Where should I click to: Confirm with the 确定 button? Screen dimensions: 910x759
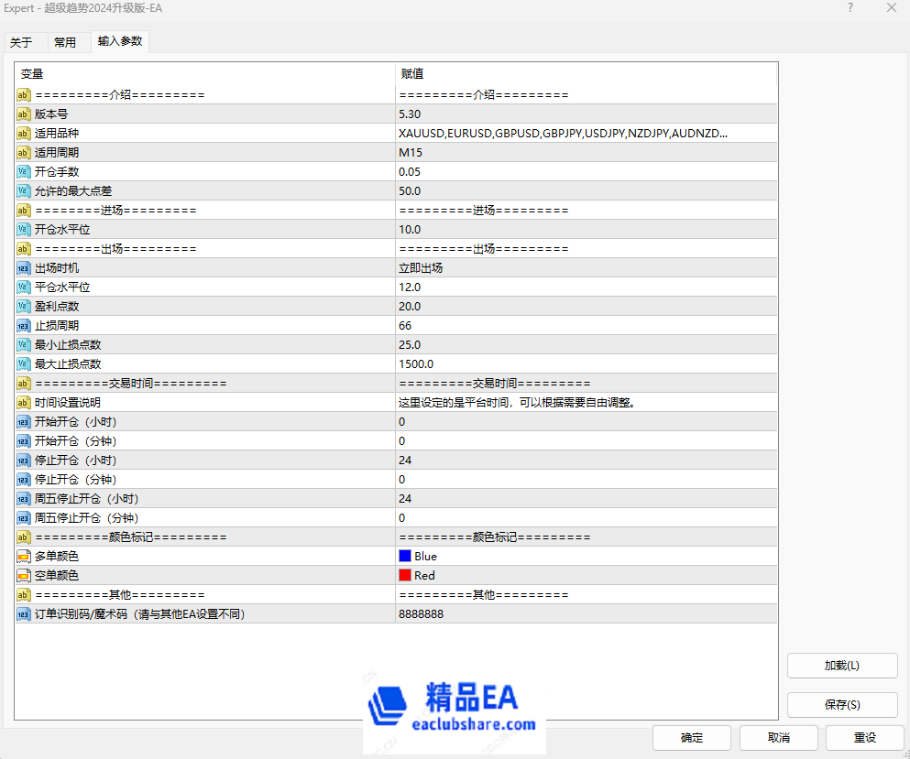[691, 738]
